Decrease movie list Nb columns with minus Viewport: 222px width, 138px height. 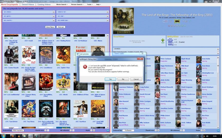point(71,130)
